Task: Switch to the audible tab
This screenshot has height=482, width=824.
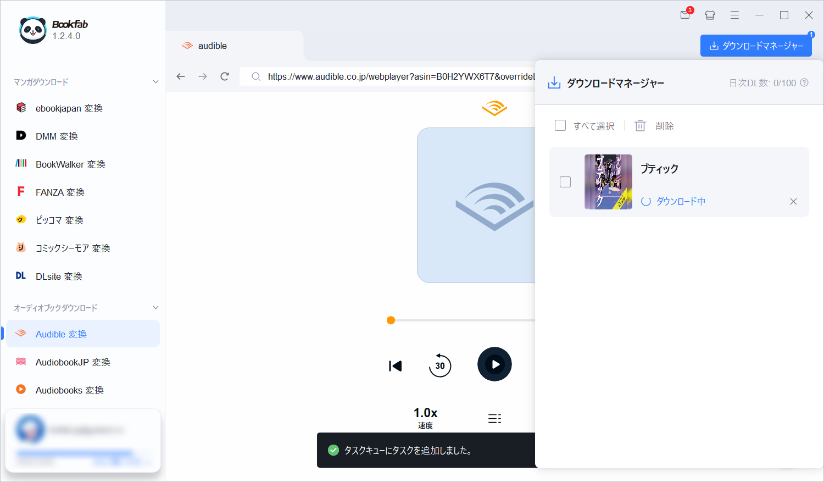Action: coord(235,46)
